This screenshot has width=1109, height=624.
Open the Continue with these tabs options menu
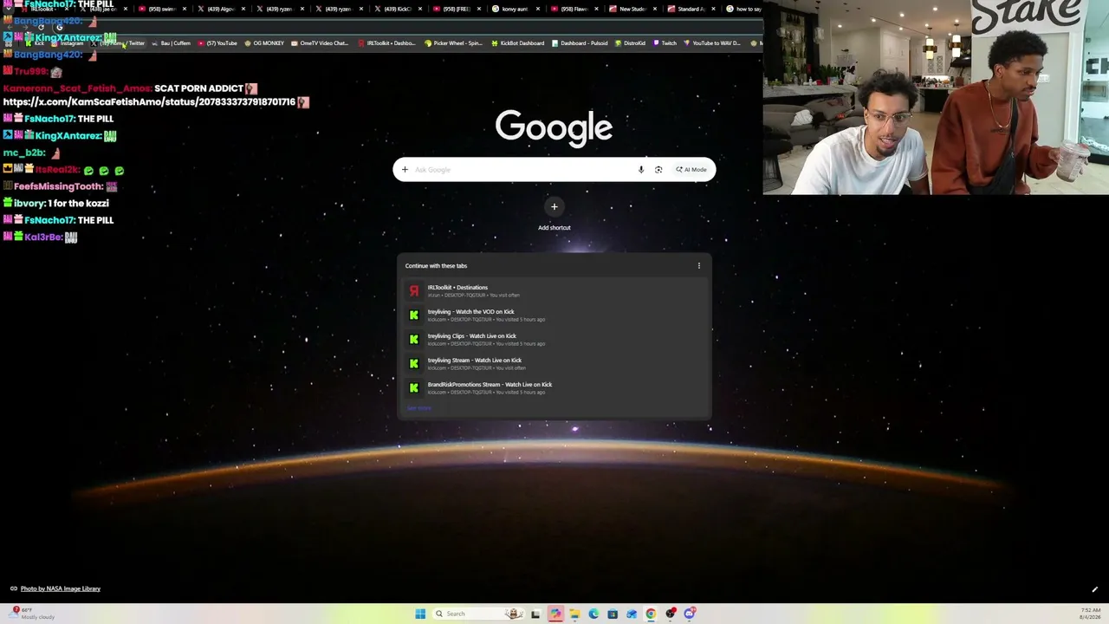(x=699, y=266)
